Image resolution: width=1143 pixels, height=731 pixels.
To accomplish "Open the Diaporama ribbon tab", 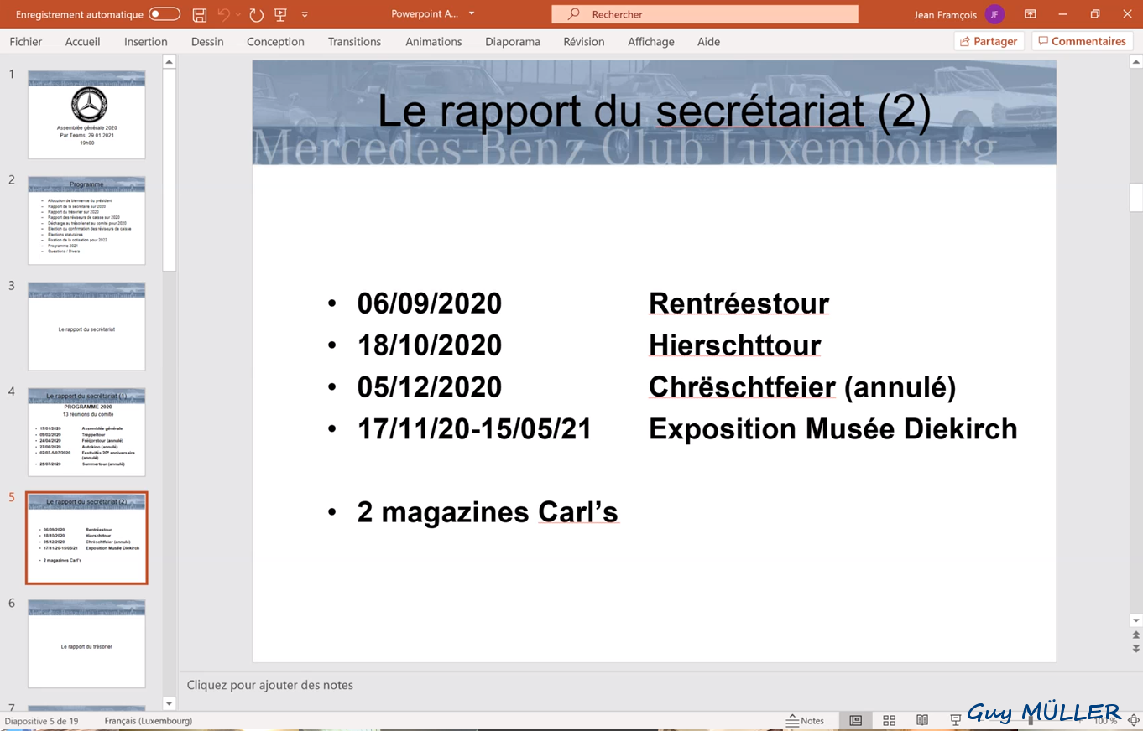I will tap(512, 41).
